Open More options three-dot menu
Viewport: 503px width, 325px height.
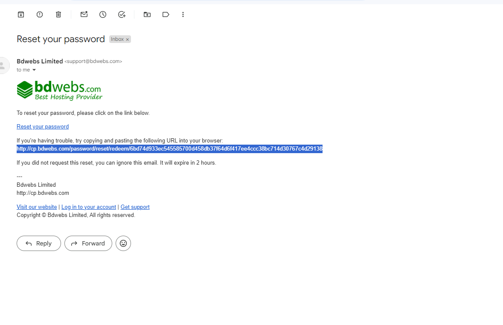click(x=183, y=14)
